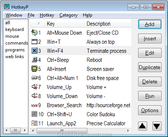Open the Hotkey menu

click(x=47, y=15)
